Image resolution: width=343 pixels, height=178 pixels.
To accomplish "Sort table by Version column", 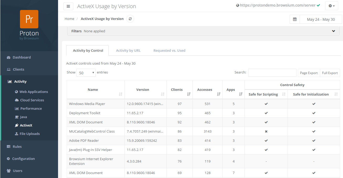I will point(145,90).
